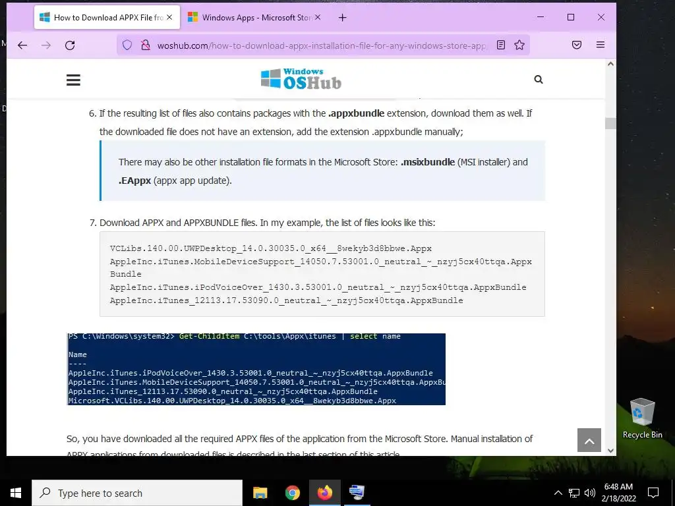
Task: Click the back-to-top arrow button
Action: coord(589,440)
